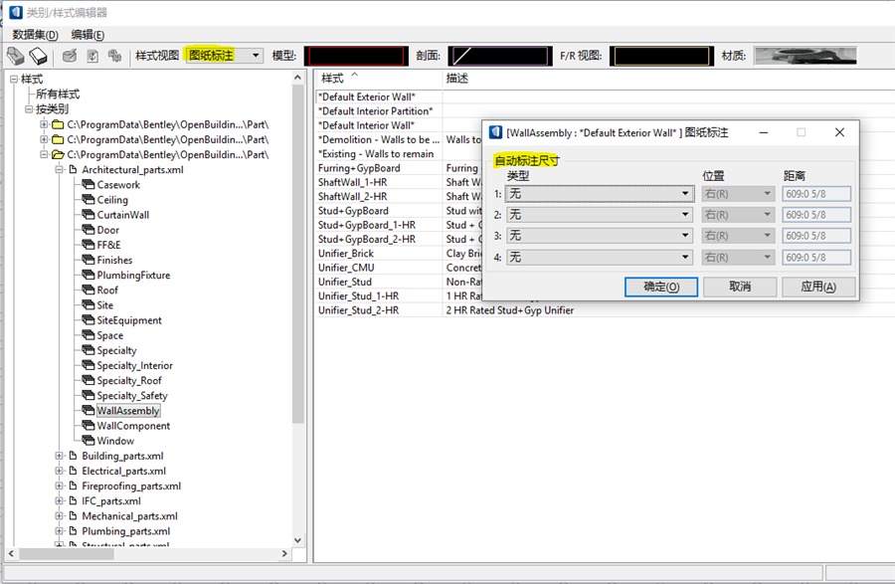Select the Unifier_Stud_2-HR style row
The width and height of the screenshot is (895, 584).
coord(358,310)
